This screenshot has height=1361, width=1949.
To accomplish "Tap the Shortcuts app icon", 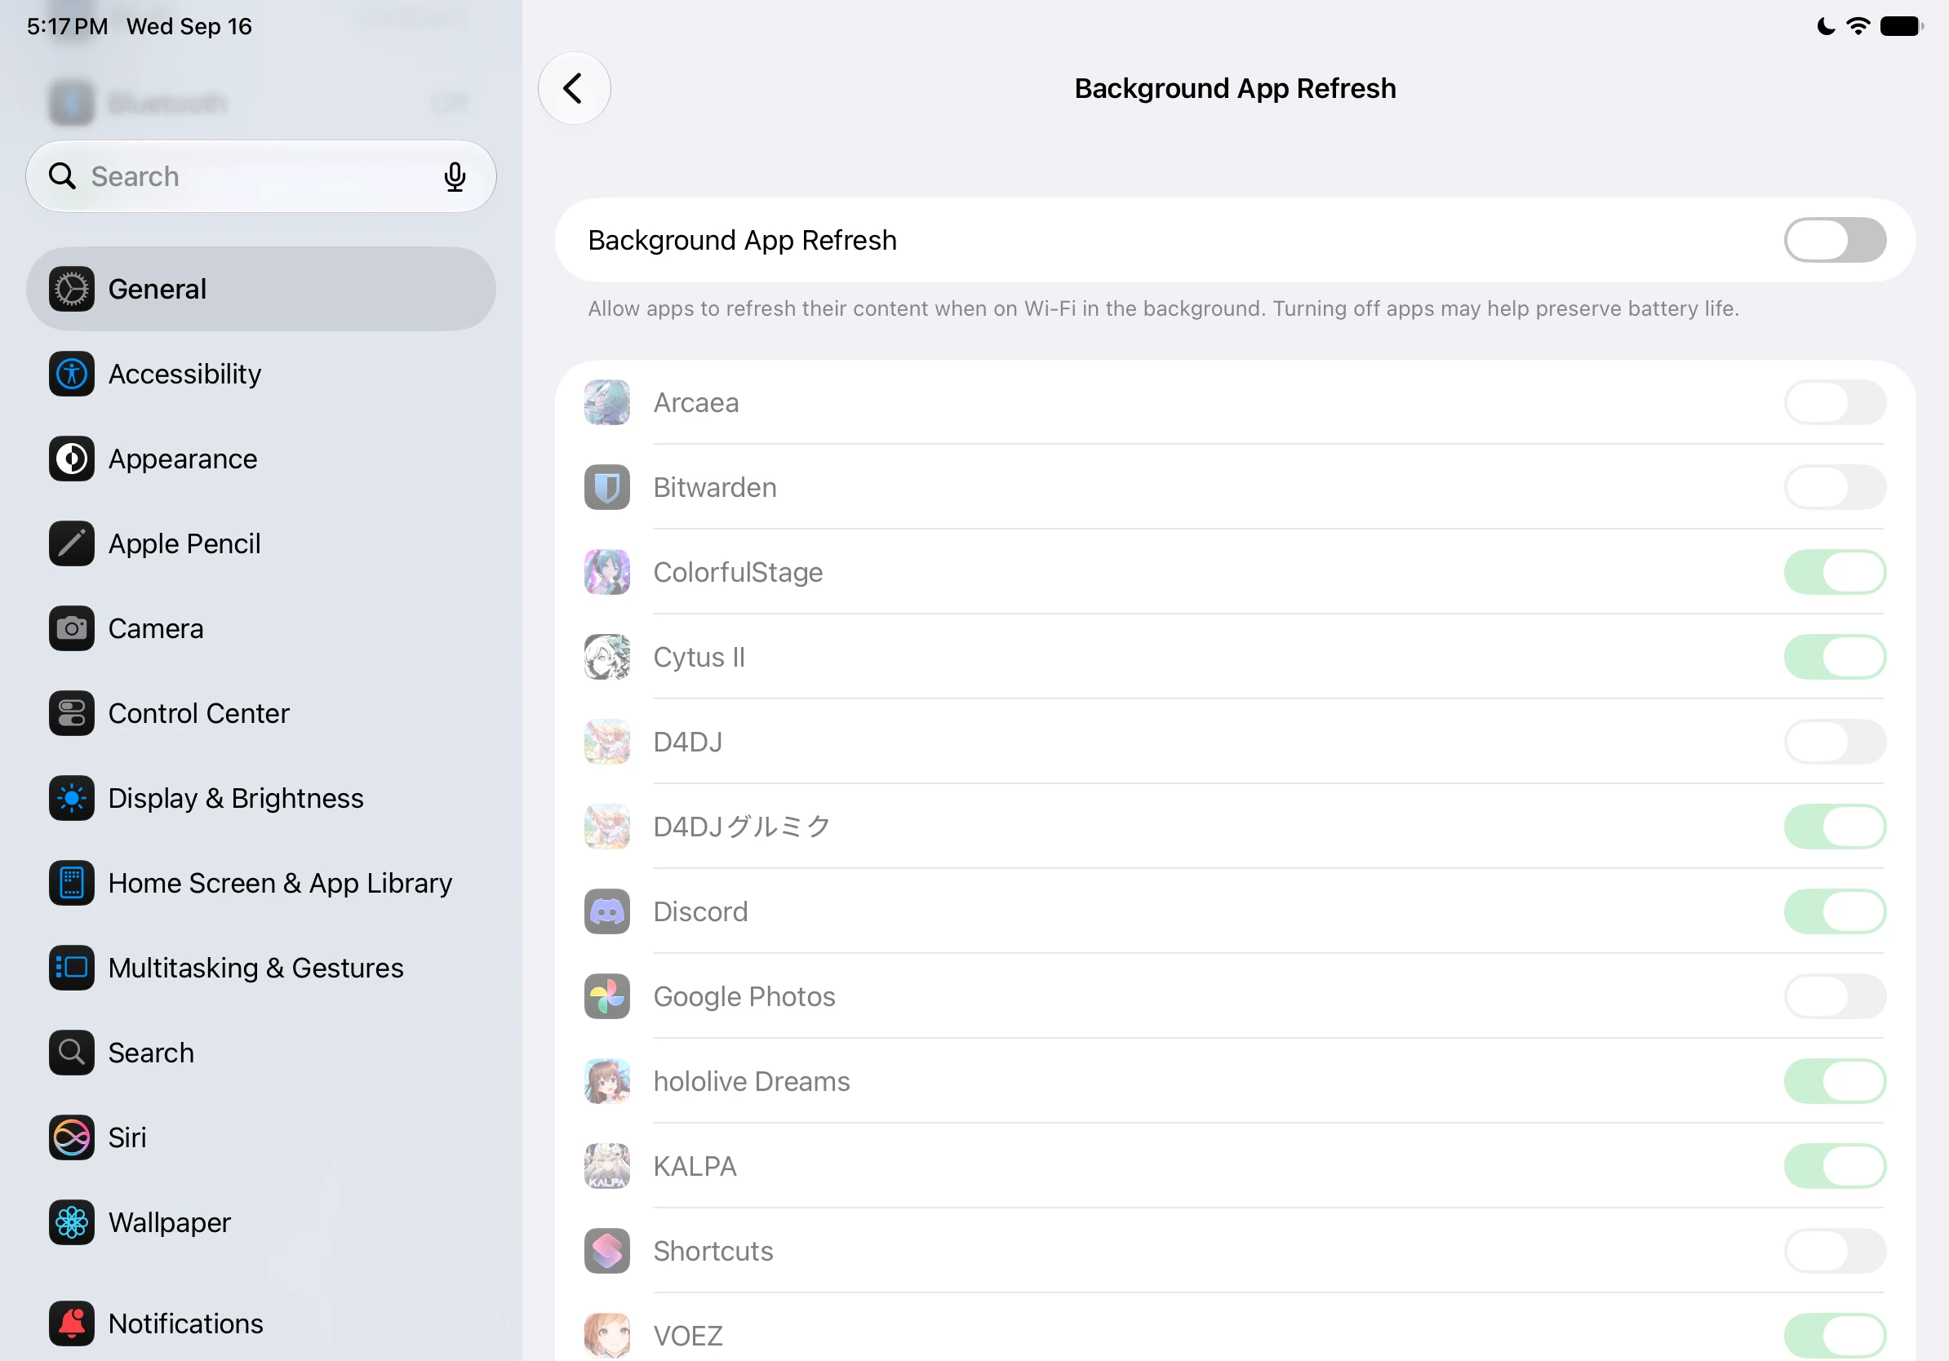I will [607, 1251].
